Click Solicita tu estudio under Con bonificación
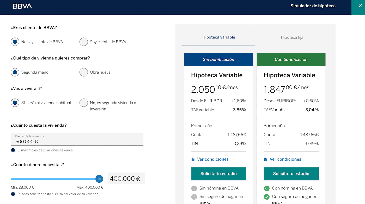 pyautogui.click(x=291, y=174)
